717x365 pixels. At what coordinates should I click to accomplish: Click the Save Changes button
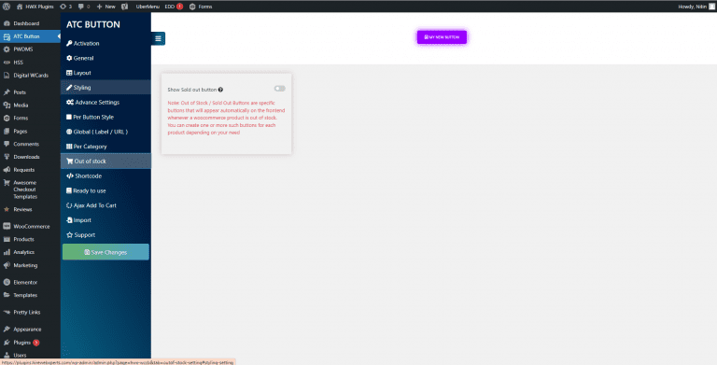[x=105, y=252]
